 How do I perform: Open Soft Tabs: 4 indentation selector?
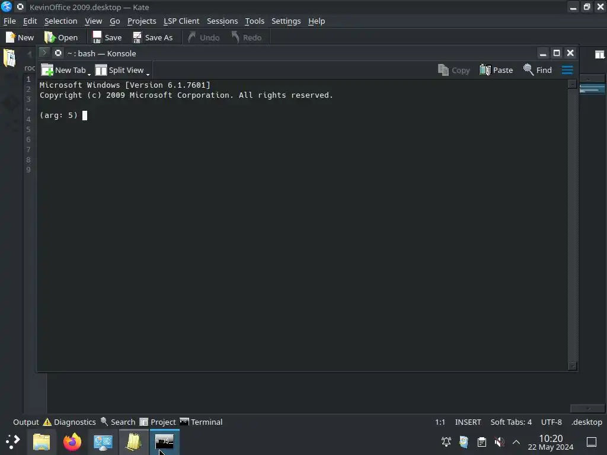pos(511,422)
